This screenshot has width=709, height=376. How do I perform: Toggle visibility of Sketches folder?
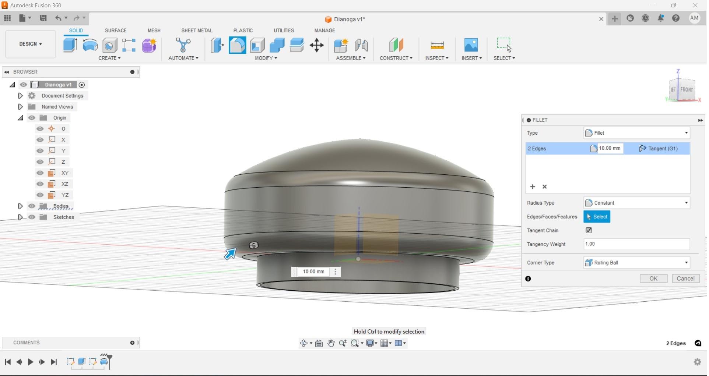[32, 217]
